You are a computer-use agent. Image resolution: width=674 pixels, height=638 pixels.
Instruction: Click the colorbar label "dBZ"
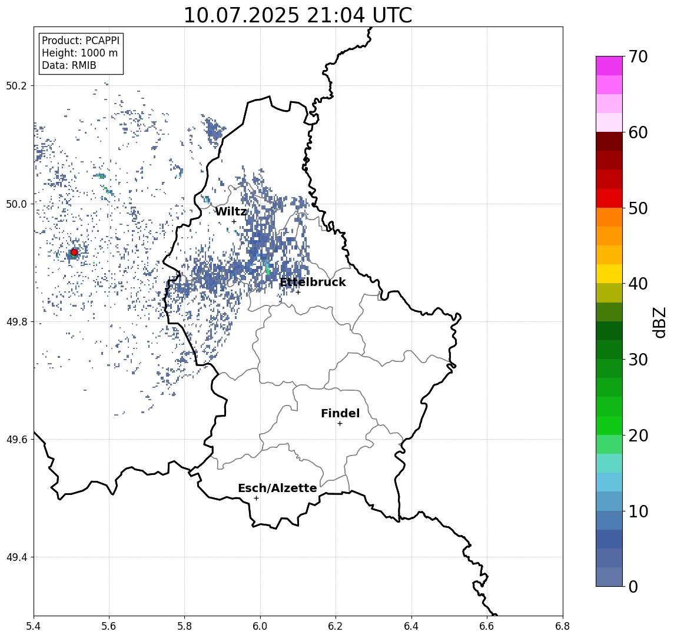click(659, 322)
